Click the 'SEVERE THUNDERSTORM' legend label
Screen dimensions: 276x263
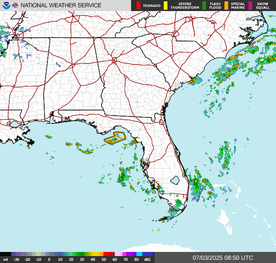pos(184,6)
